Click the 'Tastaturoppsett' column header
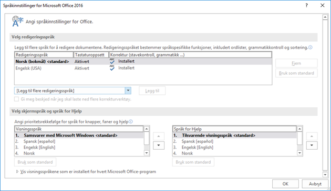Viewport: 331px width, 191px height. coord(91,55)
